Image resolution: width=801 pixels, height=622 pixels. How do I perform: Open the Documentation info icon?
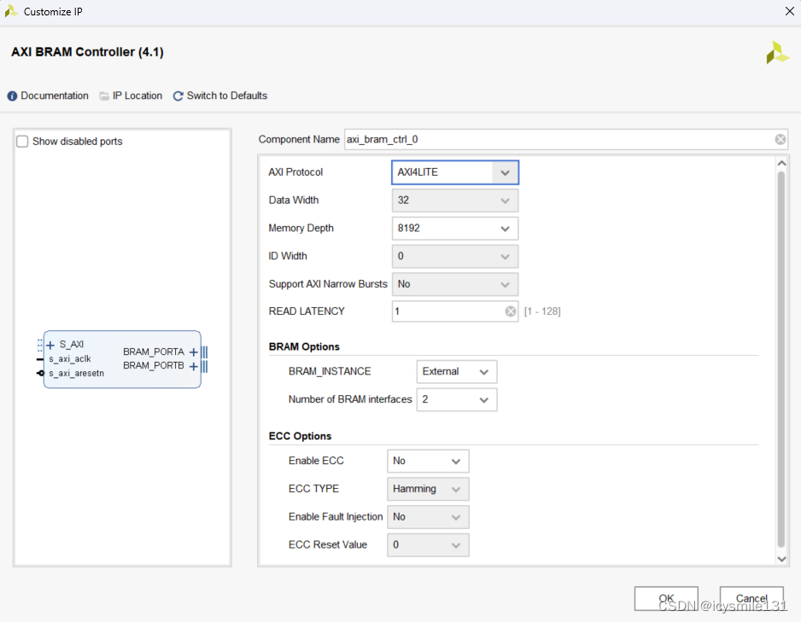tap(12, 96)
